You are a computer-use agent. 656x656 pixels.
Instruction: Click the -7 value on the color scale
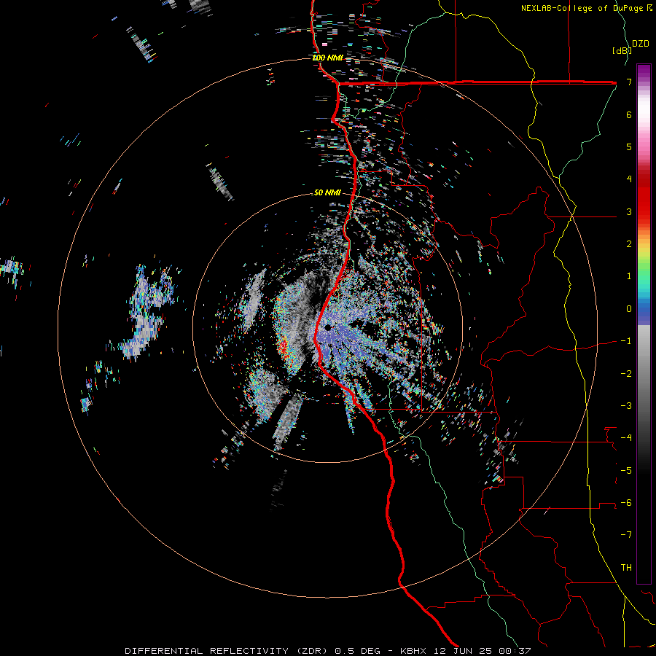[x=626, y=535]
